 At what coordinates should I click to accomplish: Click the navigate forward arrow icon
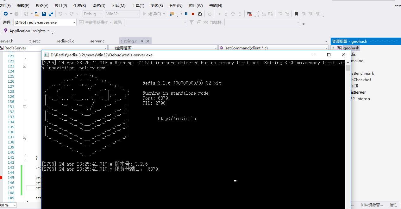click(x=16, y=14)
